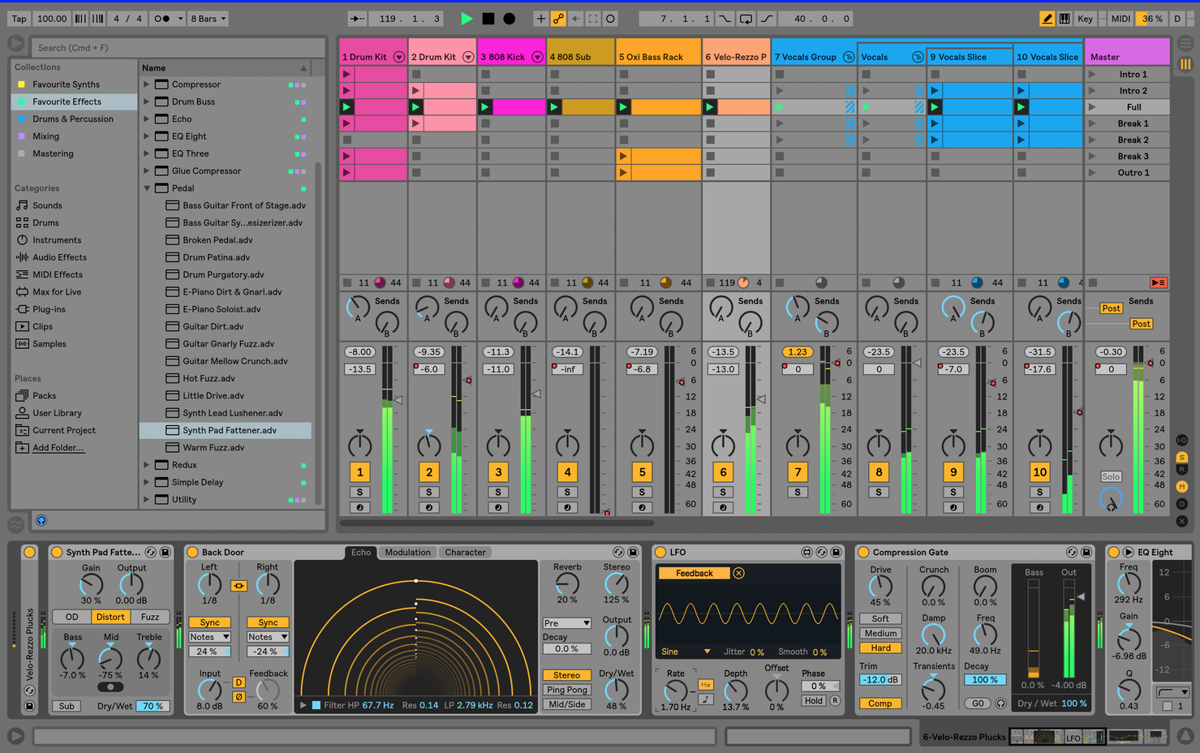Image resolution: width=1200 pixels, height=753 pixels.
Task: Solo track 3 with its S button
Action: pyautogui.click(x=497, y=491)
